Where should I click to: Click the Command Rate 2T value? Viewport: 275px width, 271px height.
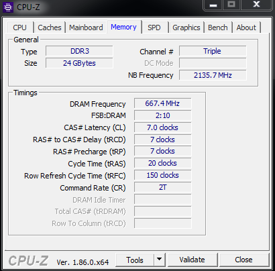[162, 187]
